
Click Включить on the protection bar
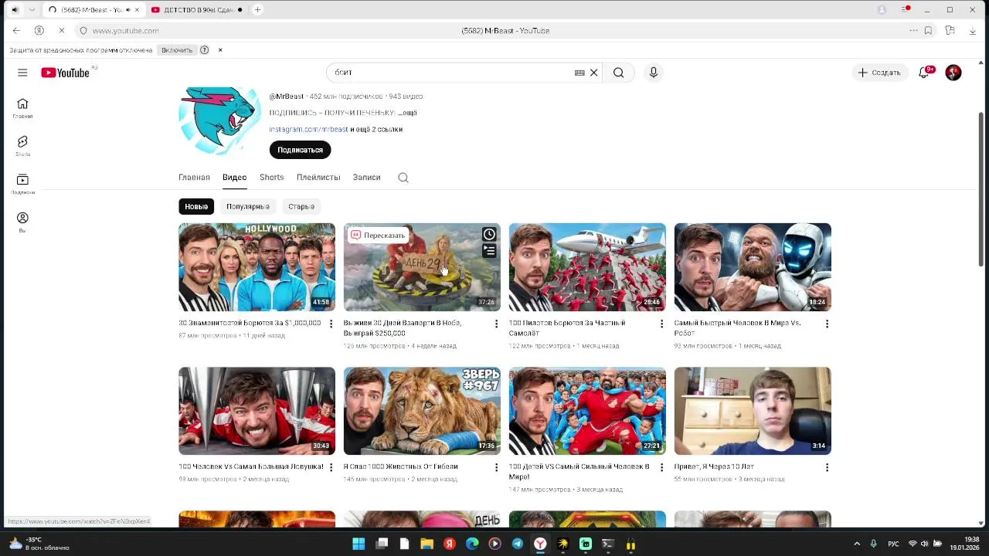pos(177,50)
